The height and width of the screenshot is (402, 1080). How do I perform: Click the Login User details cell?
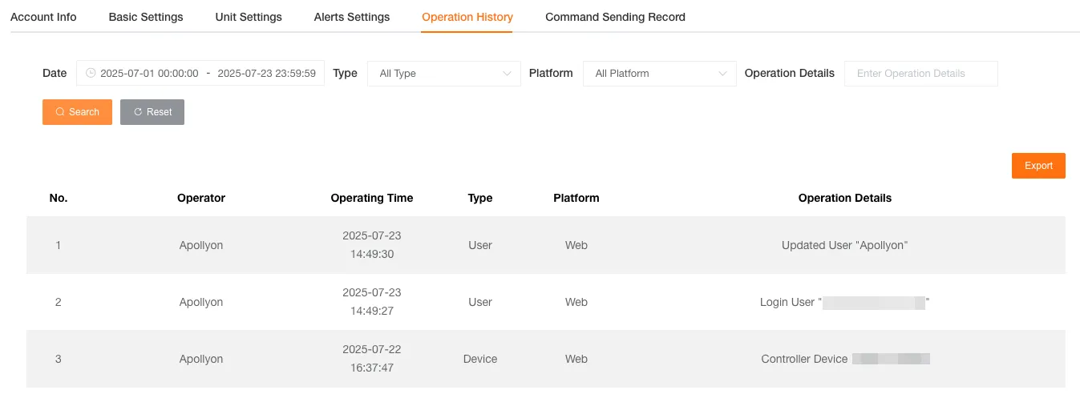pos(845,302)
